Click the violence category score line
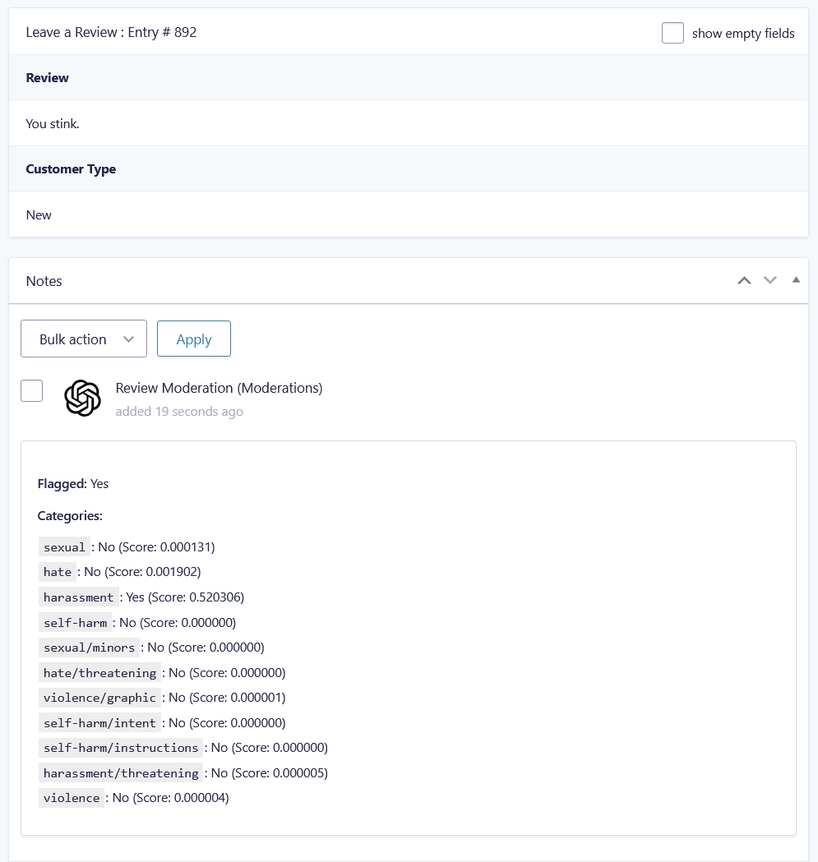The image size is (818, 862). (x=134, y=798)
